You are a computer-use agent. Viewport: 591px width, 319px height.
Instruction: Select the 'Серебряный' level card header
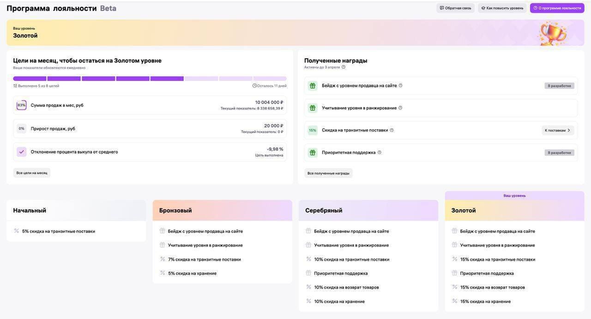tap(368, 211)
